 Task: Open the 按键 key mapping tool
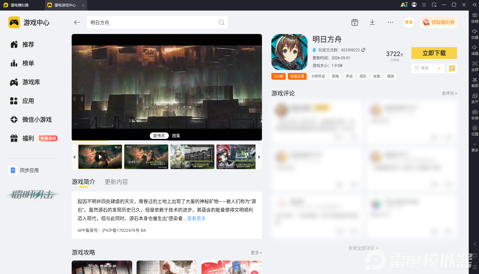[x=475, y=18]
